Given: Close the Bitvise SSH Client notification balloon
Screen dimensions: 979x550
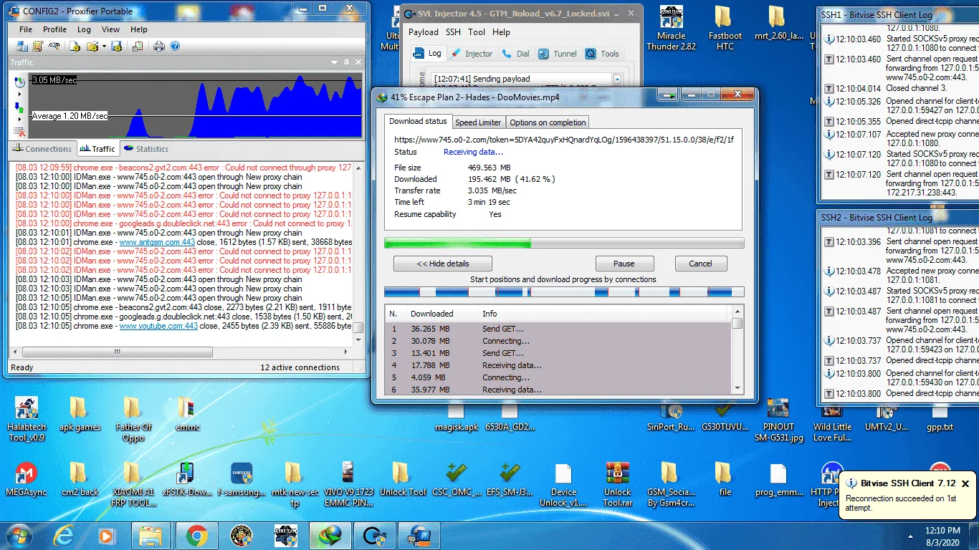Looking at the screenshot, I should pyautogui.click(x=965, y=483).
